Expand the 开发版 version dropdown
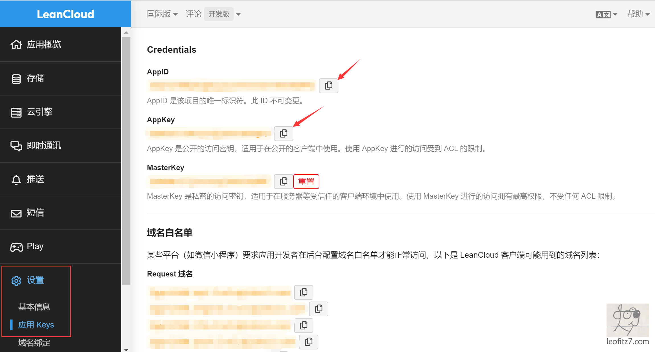655x352 pixels. [x=238, y=14]
